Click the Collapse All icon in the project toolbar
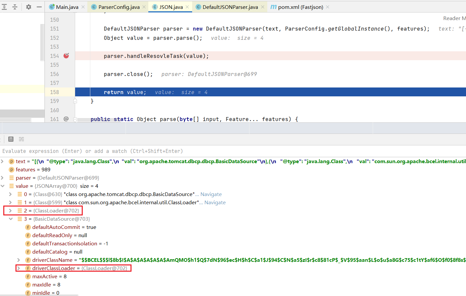 (15, 7)
